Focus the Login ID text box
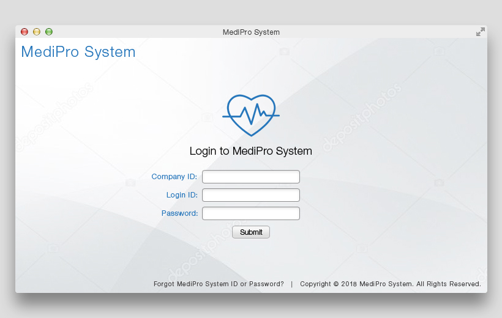502x318 pixels. (x=250, y=195)
